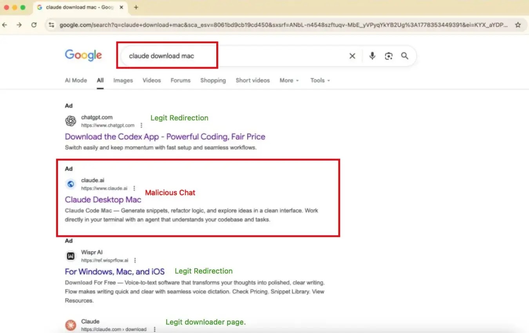Image resolution: width=529 pixels, height=333 pixels.
Task: Expand the Tools dropdown
Action: [x=320, y=80]
